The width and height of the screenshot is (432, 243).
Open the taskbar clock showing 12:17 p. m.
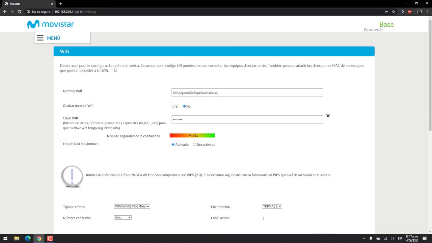[411, 239]
